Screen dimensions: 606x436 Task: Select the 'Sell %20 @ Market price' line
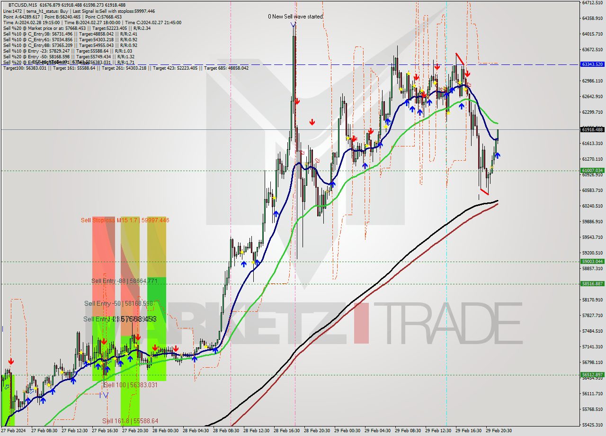point(77,28)
